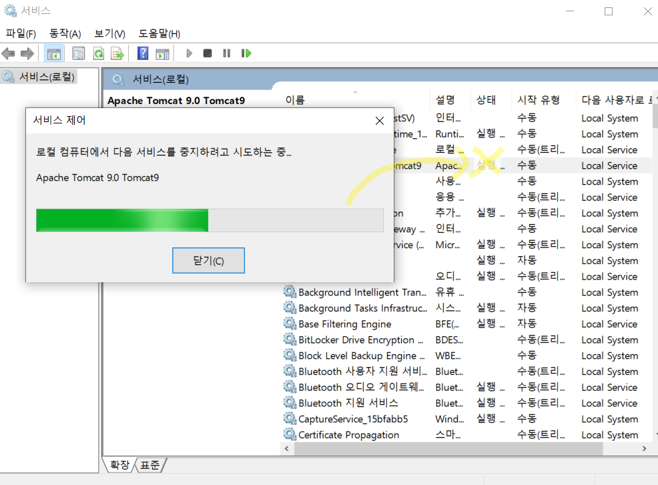This screenshot has height=485, width=658.
Task: Click the Runti... description cell
Action: click(x=449, y=134)
